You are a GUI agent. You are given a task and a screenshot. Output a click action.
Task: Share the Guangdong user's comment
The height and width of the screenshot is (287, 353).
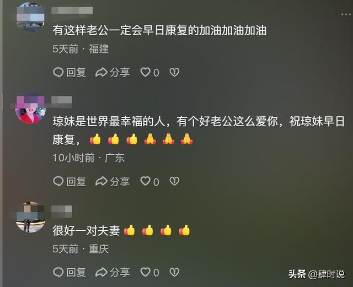click(x=113, y=182)
